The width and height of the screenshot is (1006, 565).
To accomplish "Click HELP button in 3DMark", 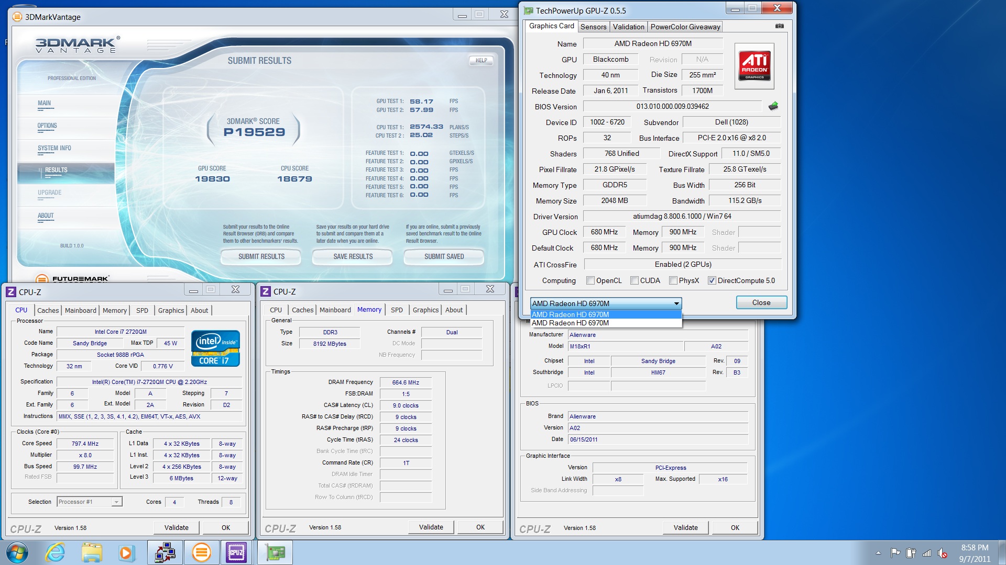I will point(481,60).
